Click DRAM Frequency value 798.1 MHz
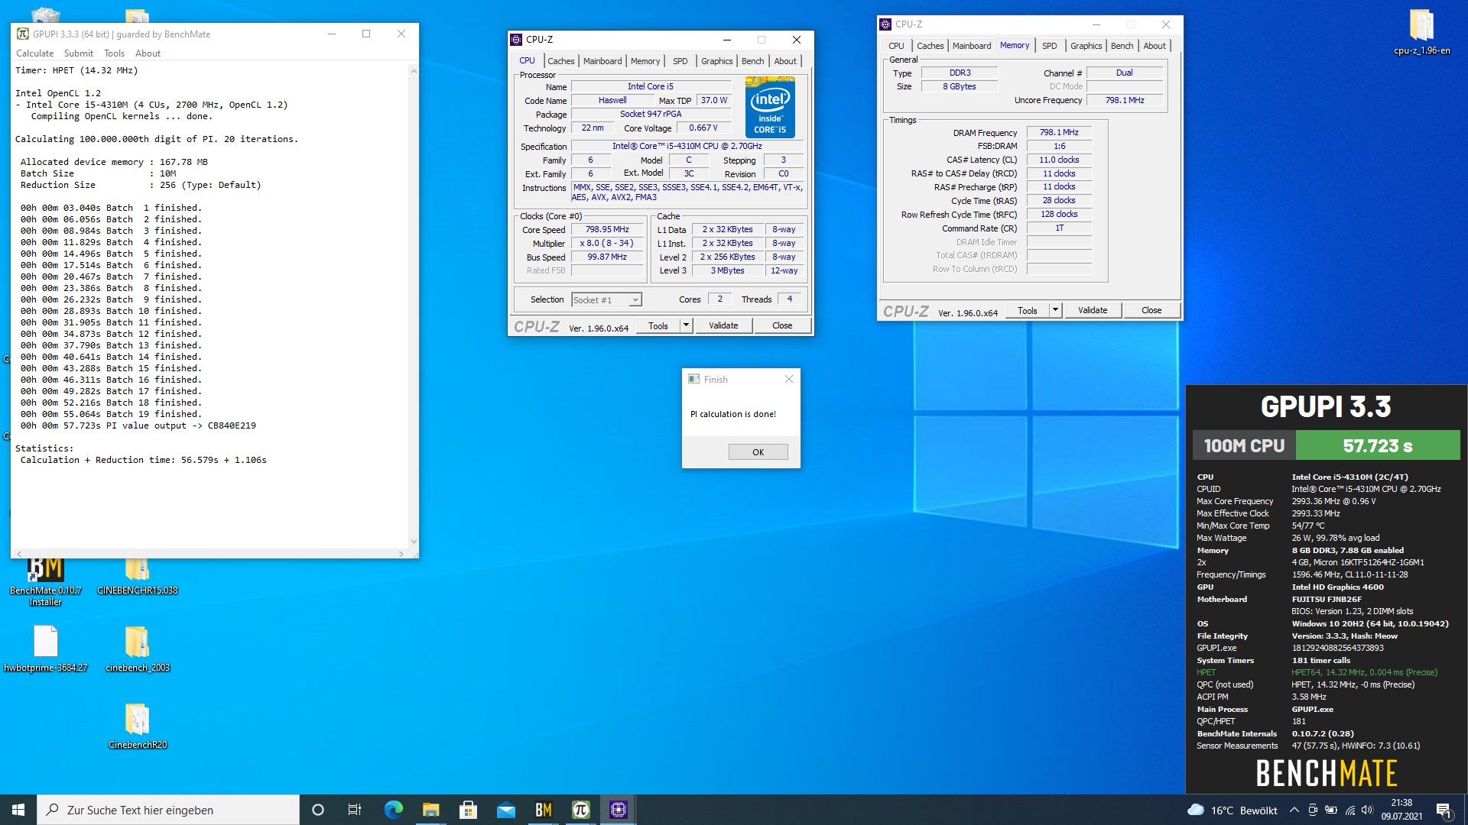This screenshot has height=825, width=1468. (1059, 132)
